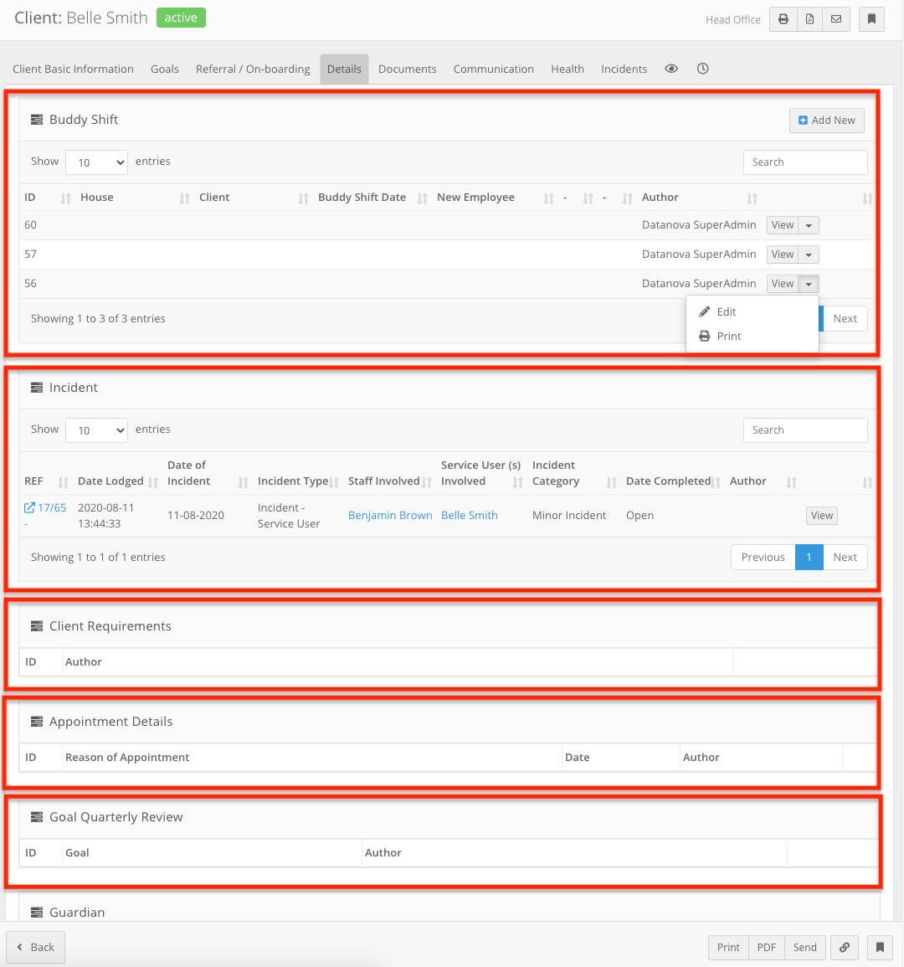Click Previous in Incident pagination
The image size is (904, 967).
click(x=763, y=558)
